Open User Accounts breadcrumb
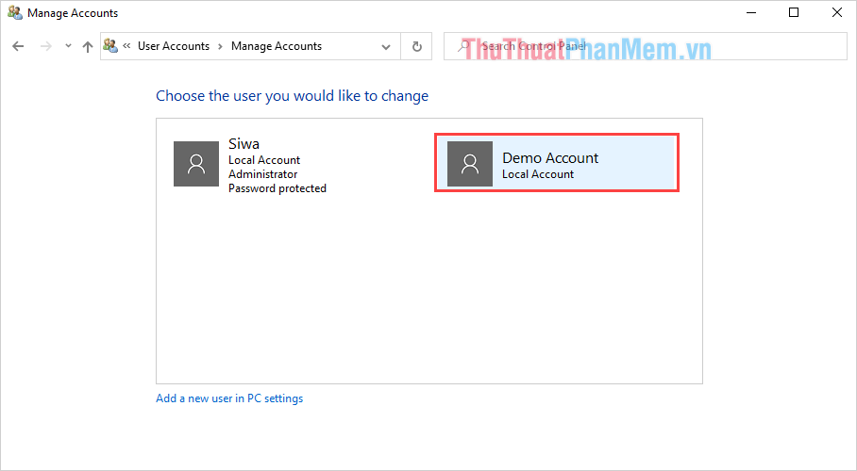This screenshot has width=857, height=471. point(174,46)
